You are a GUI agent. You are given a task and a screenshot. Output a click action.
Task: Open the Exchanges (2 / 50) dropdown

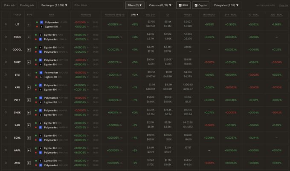tap(55, 6)
